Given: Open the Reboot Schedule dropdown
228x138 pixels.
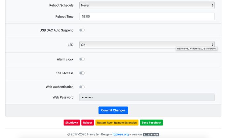Looking at the screenshot, I should 147,5.
